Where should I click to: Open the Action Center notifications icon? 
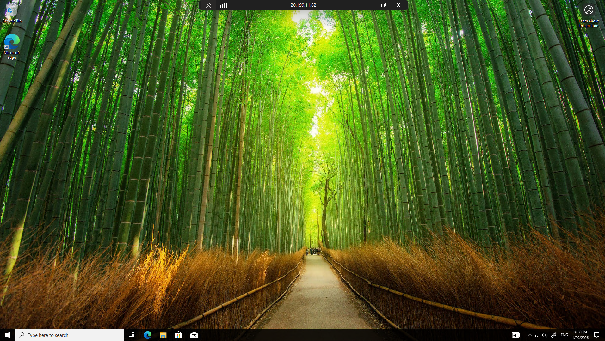597,335
